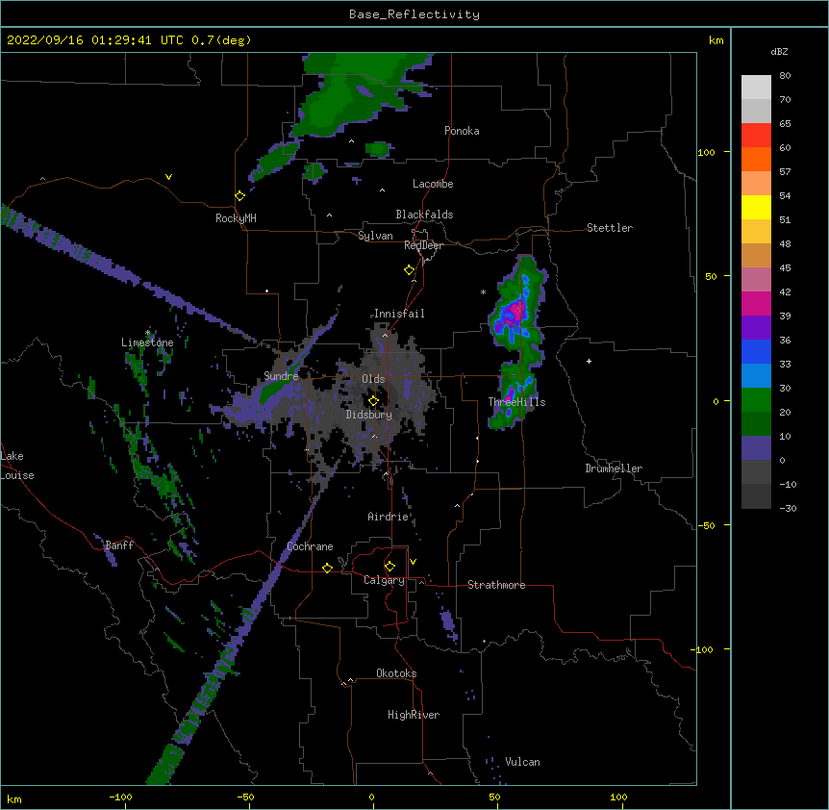The height and width of the screenshot is (810, 829).
Task: Pick the bright yellow 51-54 dBZ legend swatch
Action: click(x=756, y=207)
